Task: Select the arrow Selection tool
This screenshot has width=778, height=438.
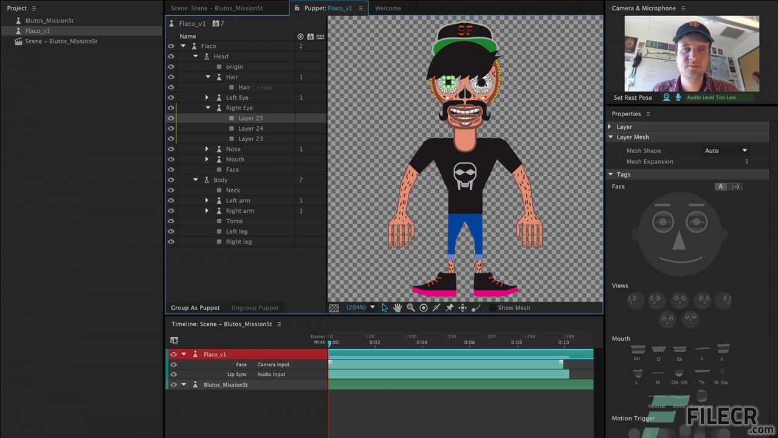Action: click(385, 308)
